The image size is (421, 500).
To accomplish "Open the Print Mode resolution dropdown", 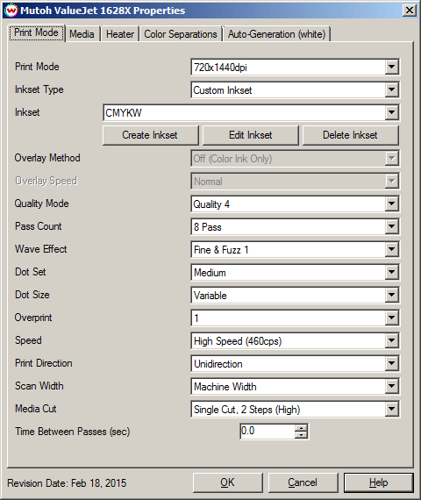I will (295, 68).
